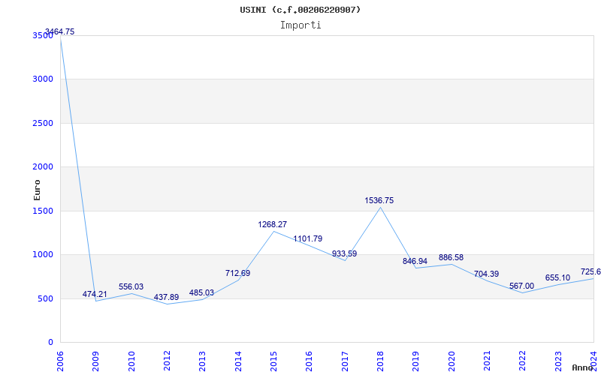The height and width of the screenshot is (375, 601).
Task: Click the 712.69 data label
Action: pos(237,273)
